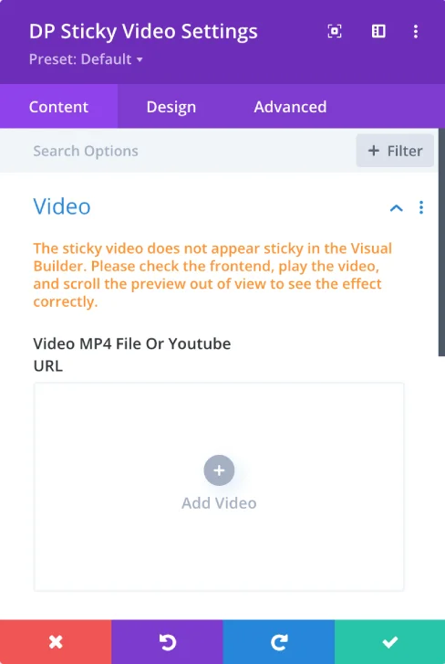Open the Advanced tab
The width and height of the screenshot is (445, 664).
pos(290,106)
